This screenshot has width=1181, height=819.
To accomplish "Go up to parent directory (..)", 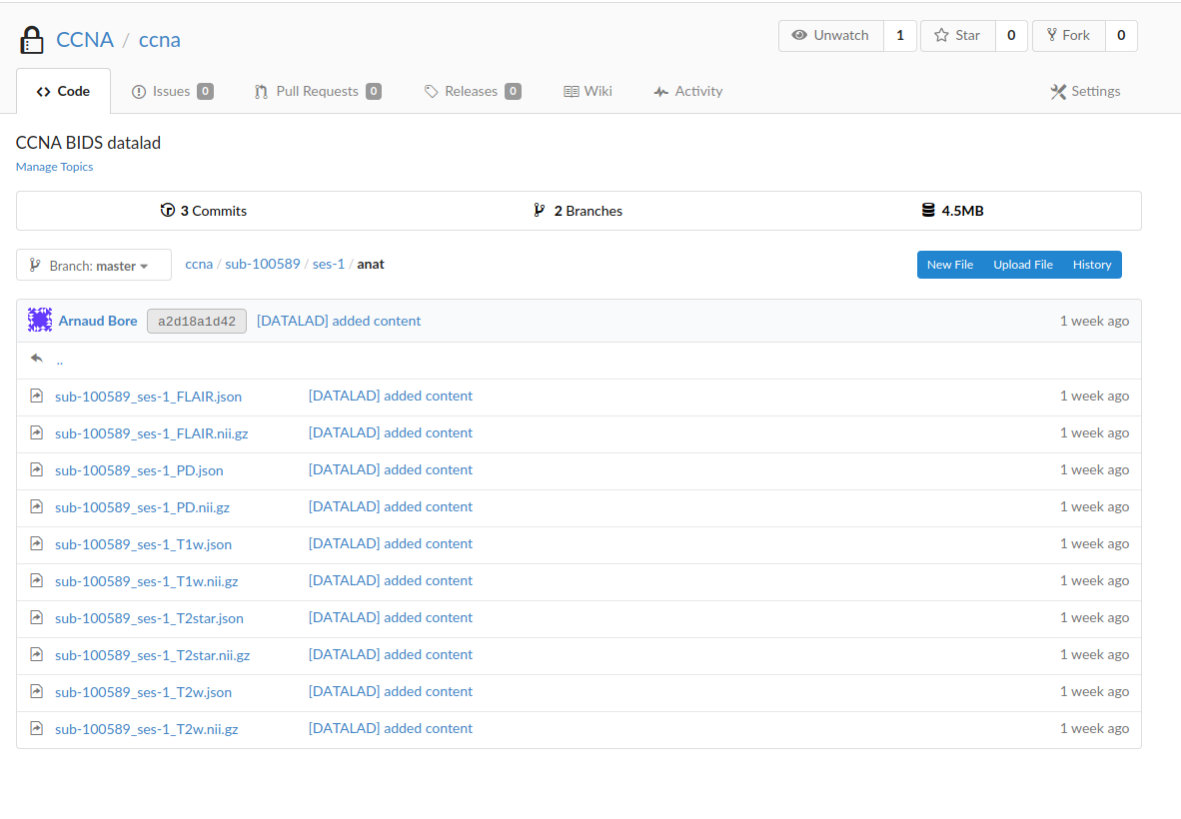I will click(x=60, y=361).
